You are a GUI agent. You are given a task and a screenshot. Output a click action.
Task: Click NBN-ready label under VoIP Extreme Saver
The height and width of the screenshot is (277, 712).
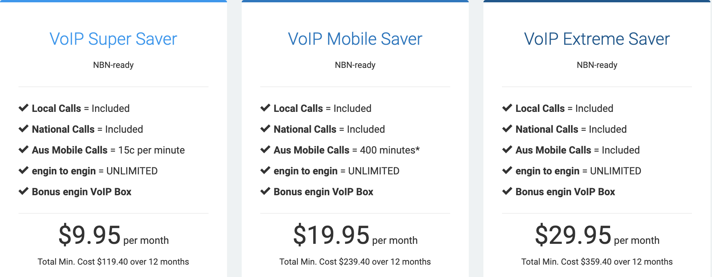pyautogui.click(x=597, y=65)
